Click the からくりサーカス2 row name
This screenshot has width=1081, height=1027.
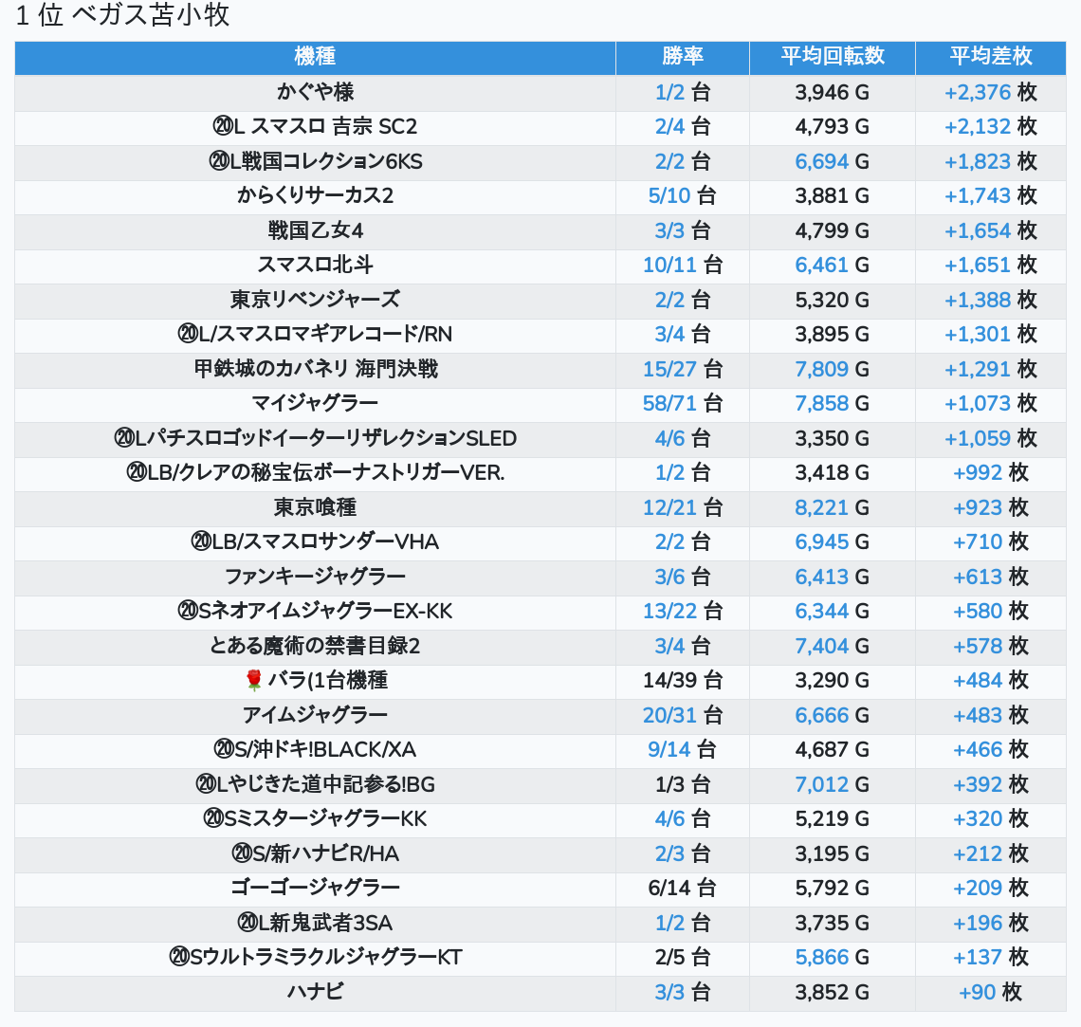tap(315, 195)
